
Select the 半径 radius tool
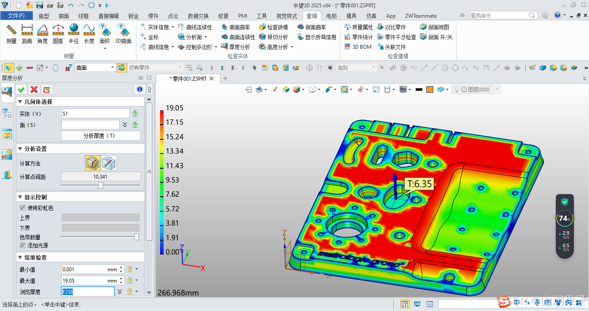[x=73, y=34]
